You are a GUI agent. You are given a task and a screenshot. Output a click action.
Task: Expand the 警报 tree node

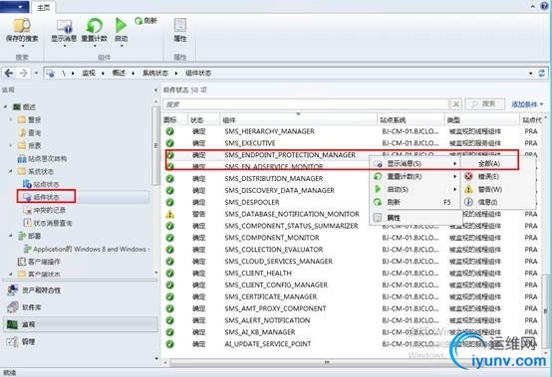pyautogui.click(x=11, y=119)
